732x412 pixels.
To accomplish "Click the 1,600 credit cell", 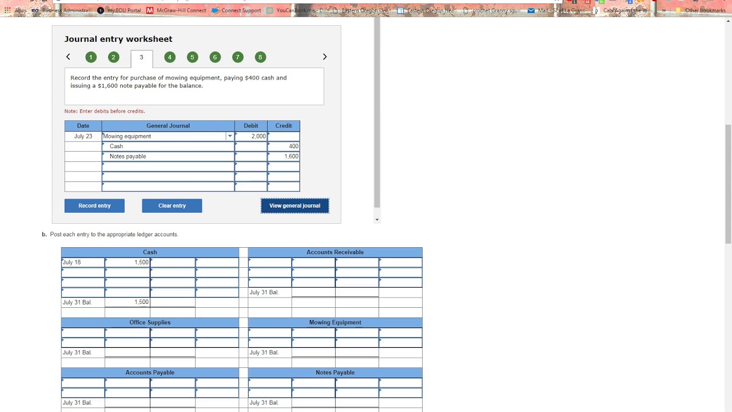I will 284,156.
